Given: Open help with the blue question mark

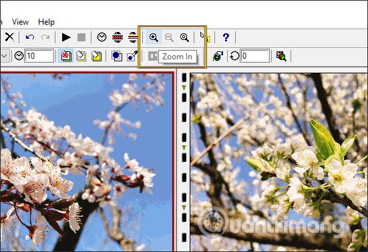Looking at the screenshot, I should (226, 37).
